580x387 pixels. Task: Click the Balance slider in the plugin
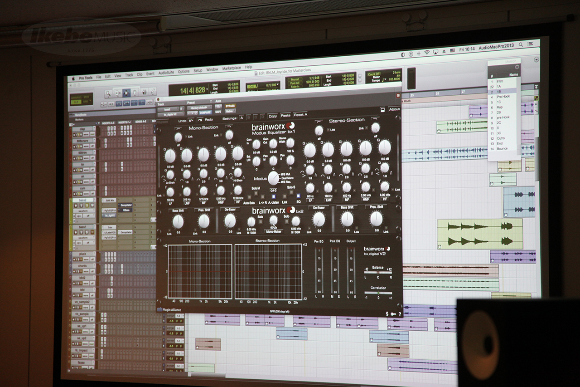point(378,272)
